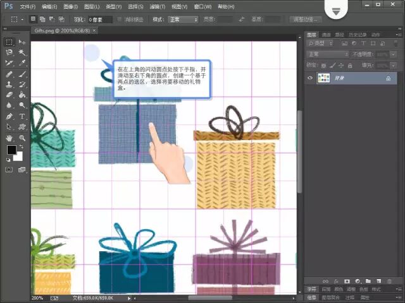405x303 pixels.
Task: Open the 样式 style dropdown
Action: click(184, 20)
